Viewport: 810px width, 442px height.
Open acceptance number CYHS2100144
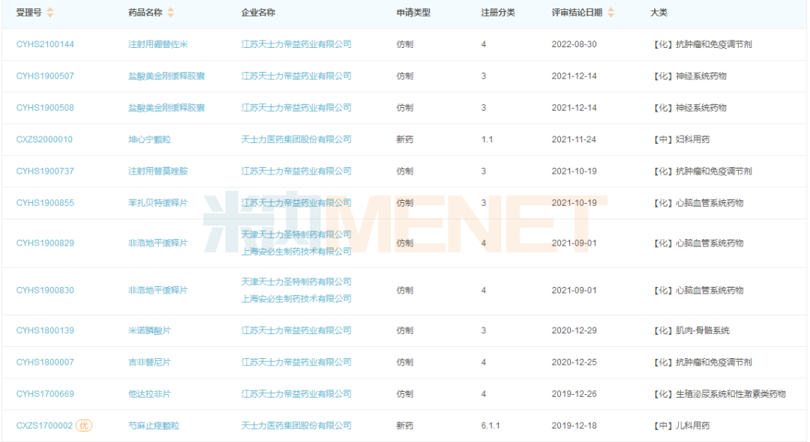(x=45, y=44)
